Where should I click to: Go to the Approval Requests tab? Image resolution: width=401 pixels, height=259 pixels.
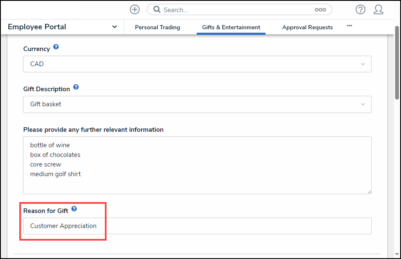[307, 27]
